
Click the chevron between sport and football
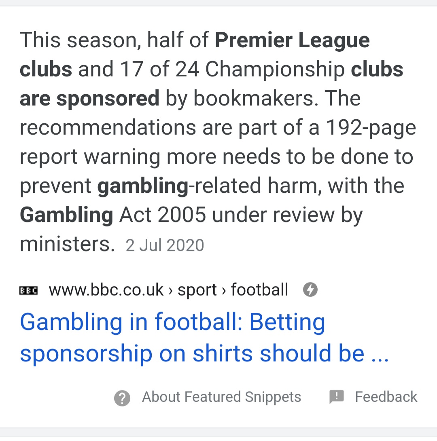[x=224, y=291]
